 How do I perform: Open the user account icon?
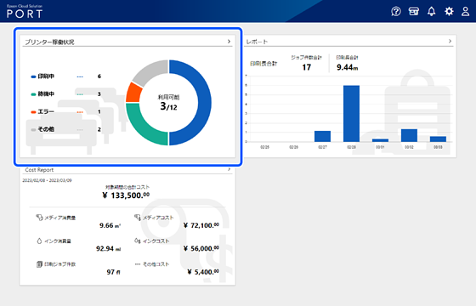pos(466,12)
